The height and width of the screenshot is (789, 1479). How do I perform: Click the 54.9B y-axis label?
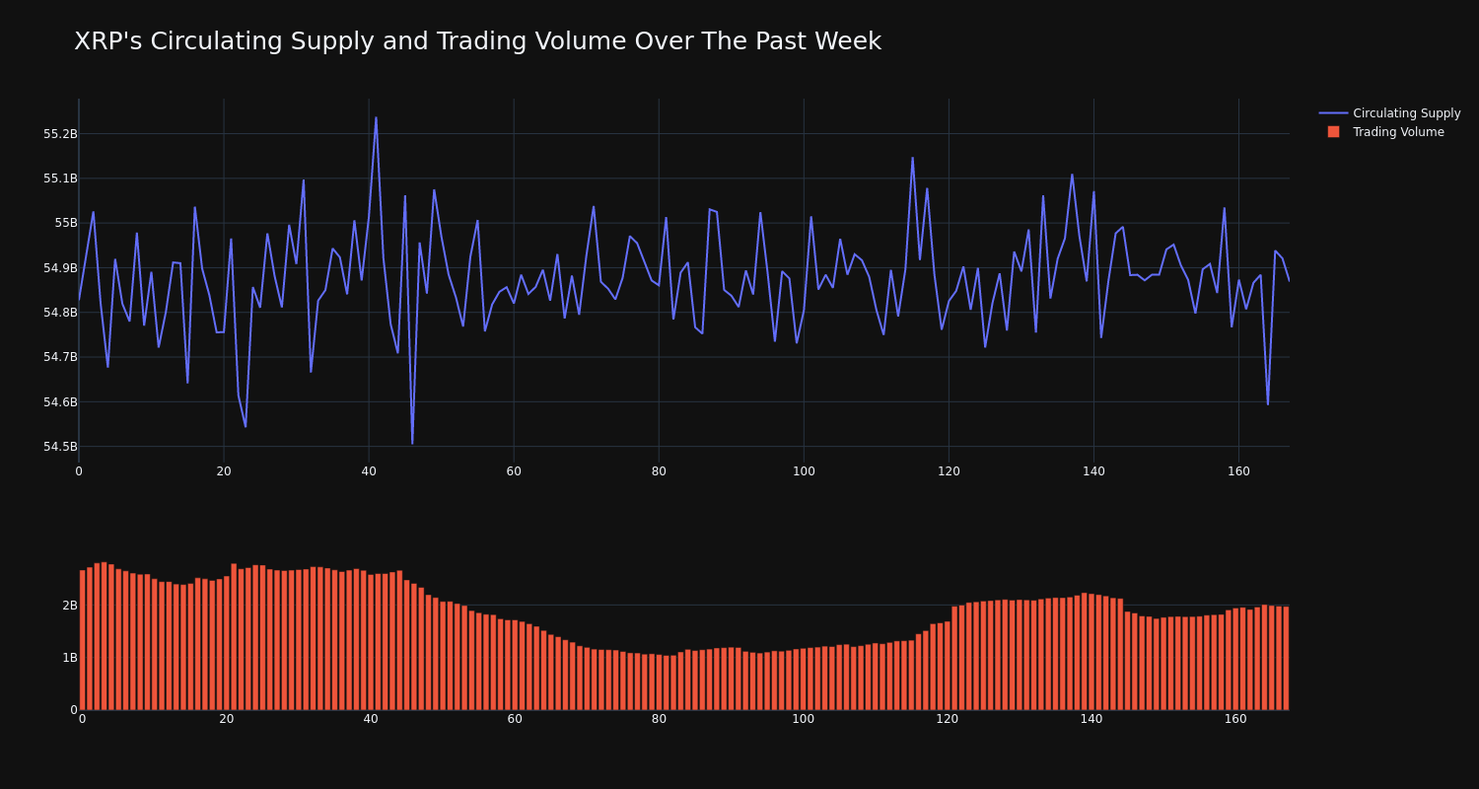[x=60, y=268]
